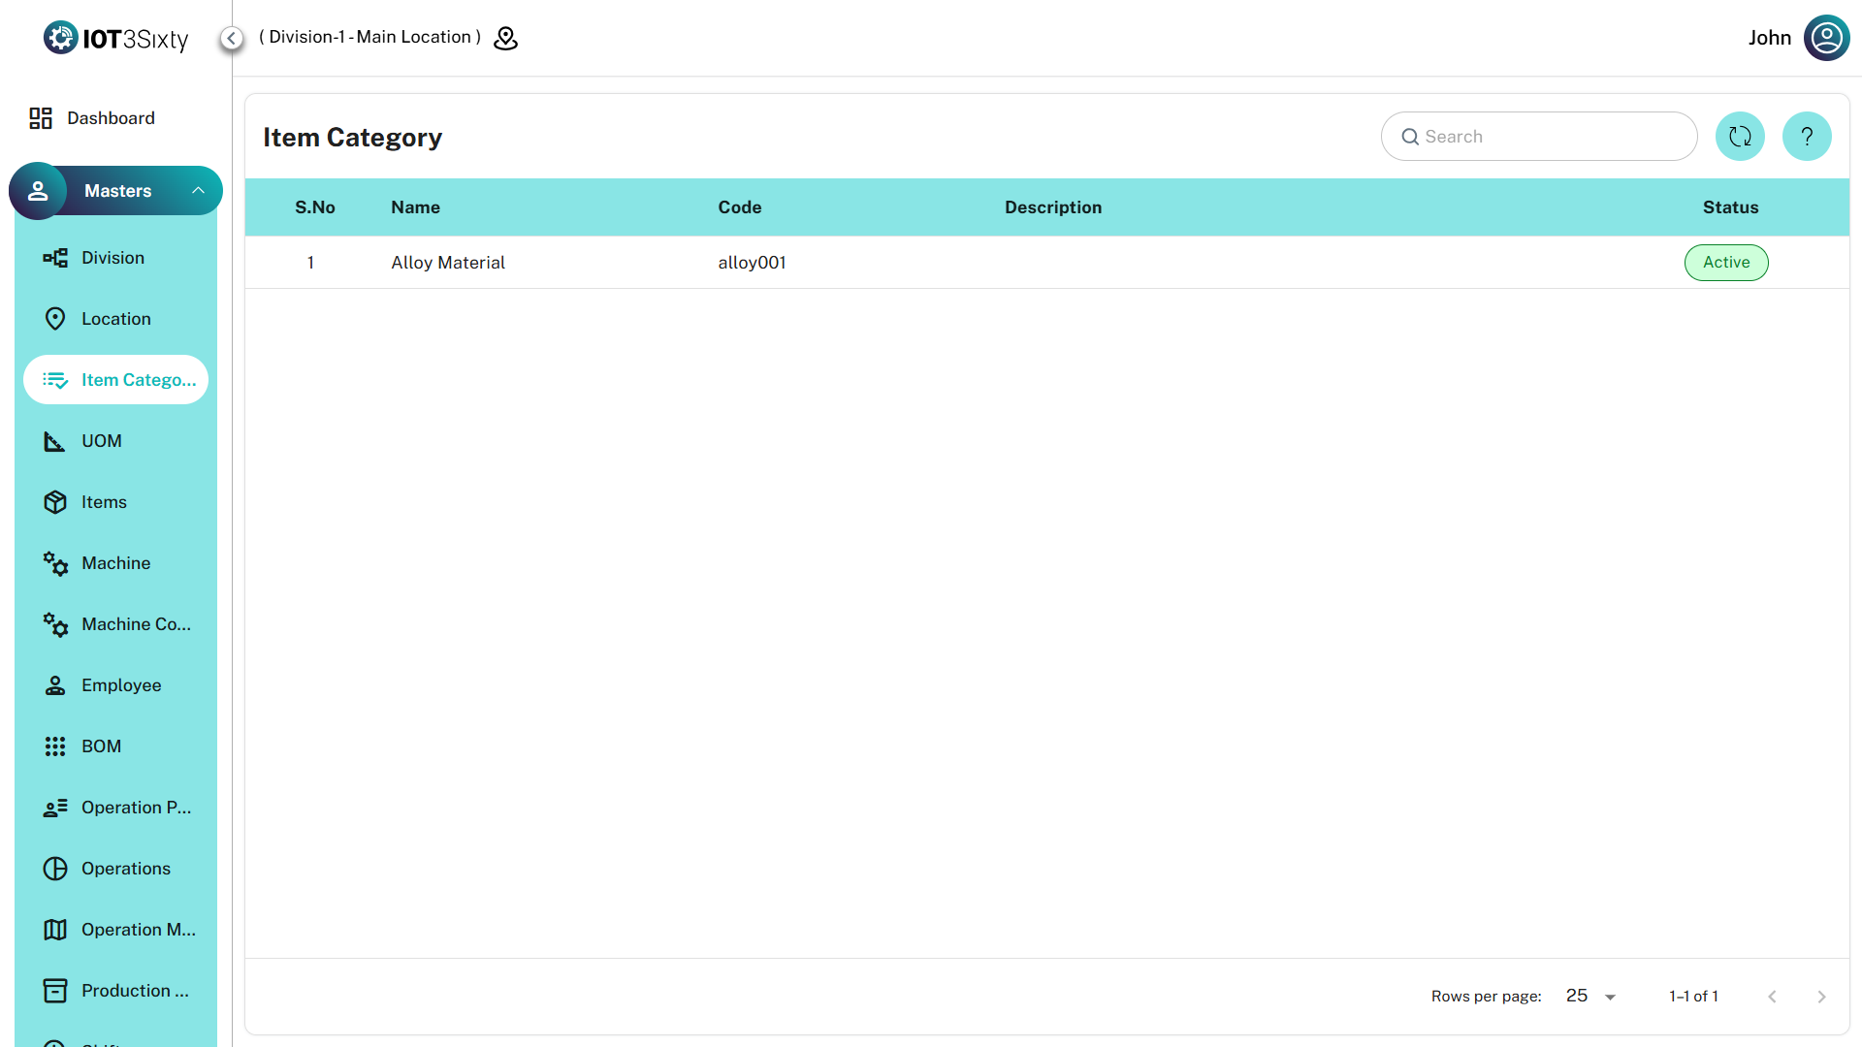Image resolution: width=1862 pixels, height=1047 pixels.
Task: Go to Employee in sidebar
Action: click(x=120, y=685)
